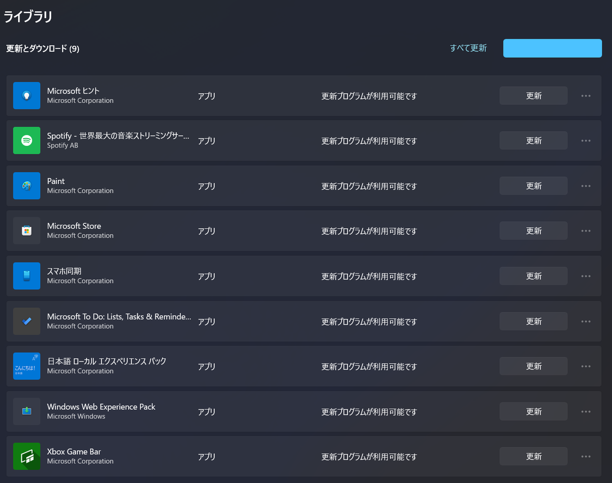Click the bright blue button beside すべて更新
The image size is (612, 483).
tap(552, 48)
